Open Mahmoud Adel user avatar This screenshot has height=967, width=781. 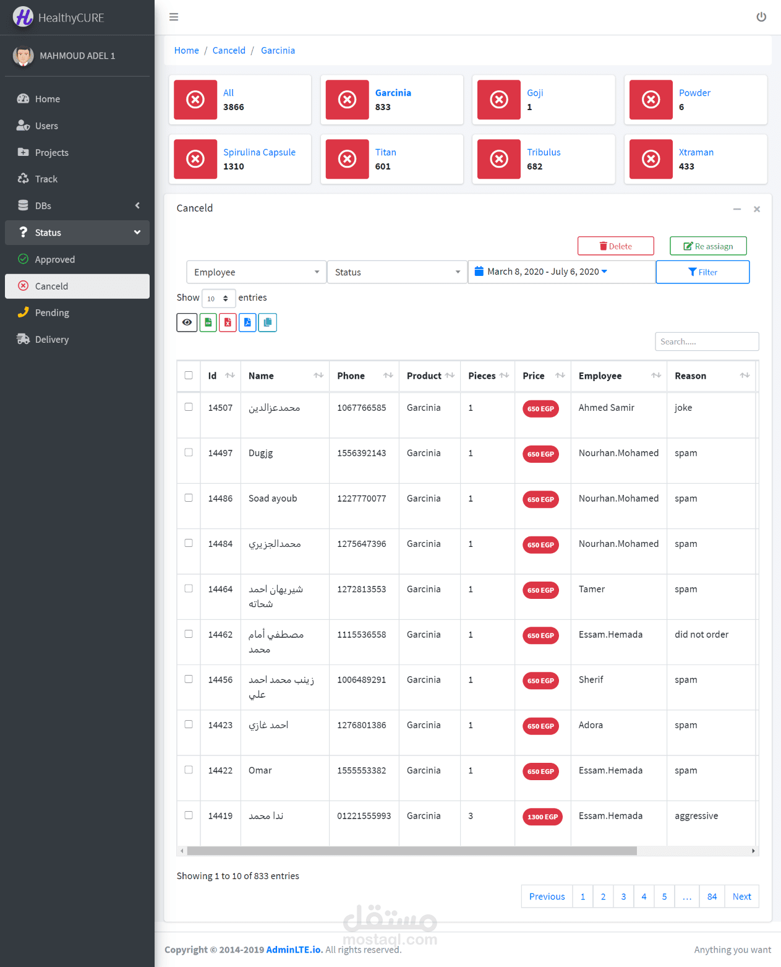click(23, 56)
